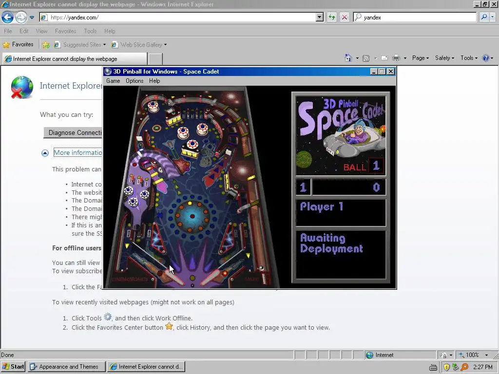Open the Help menu in 3D Pinball
The height and width of the screenshot is (374, 499).
pos(154,81)
